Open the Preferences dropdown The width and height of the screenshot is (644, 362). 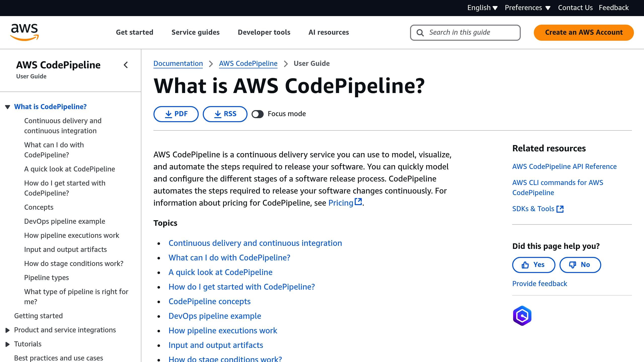(x=528, y=8)
